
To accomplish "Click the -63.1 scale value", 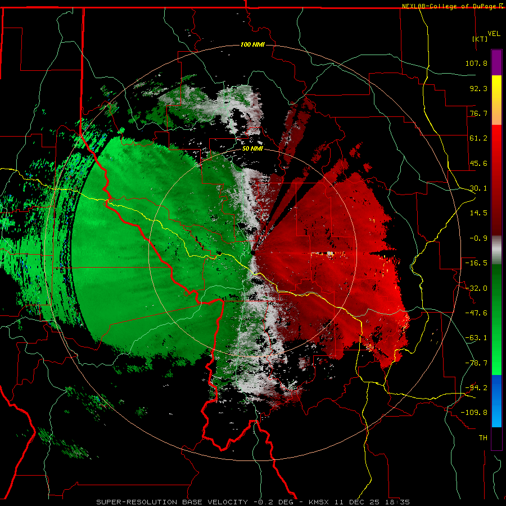I will [x=476, y=338].
